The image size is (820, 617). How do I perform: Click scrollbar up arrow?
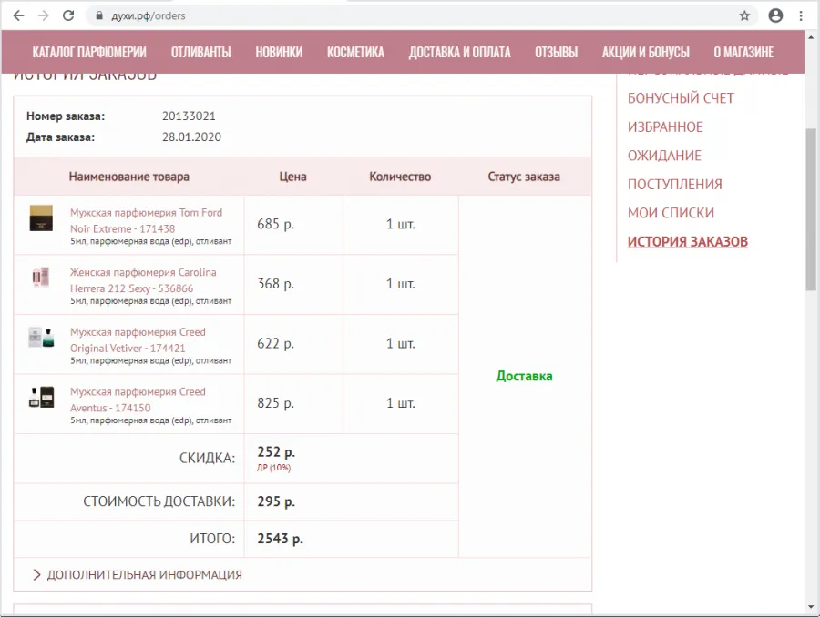pos(811,37)
